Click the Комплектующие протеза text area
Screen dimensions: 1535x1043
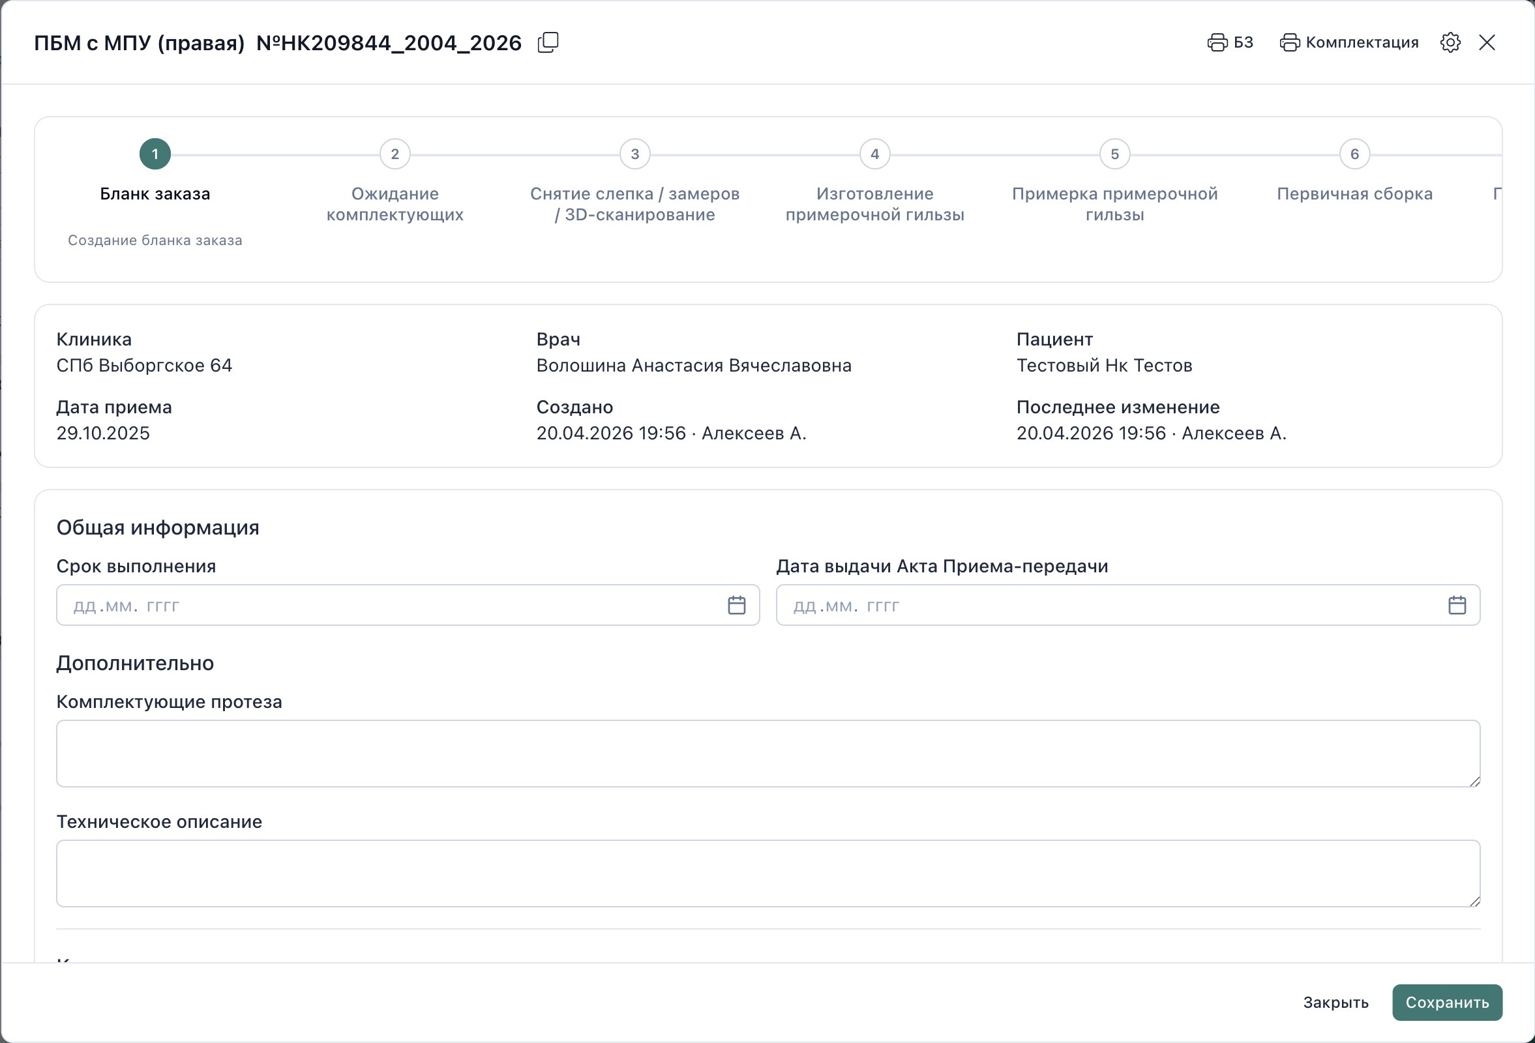click(768, 754)
